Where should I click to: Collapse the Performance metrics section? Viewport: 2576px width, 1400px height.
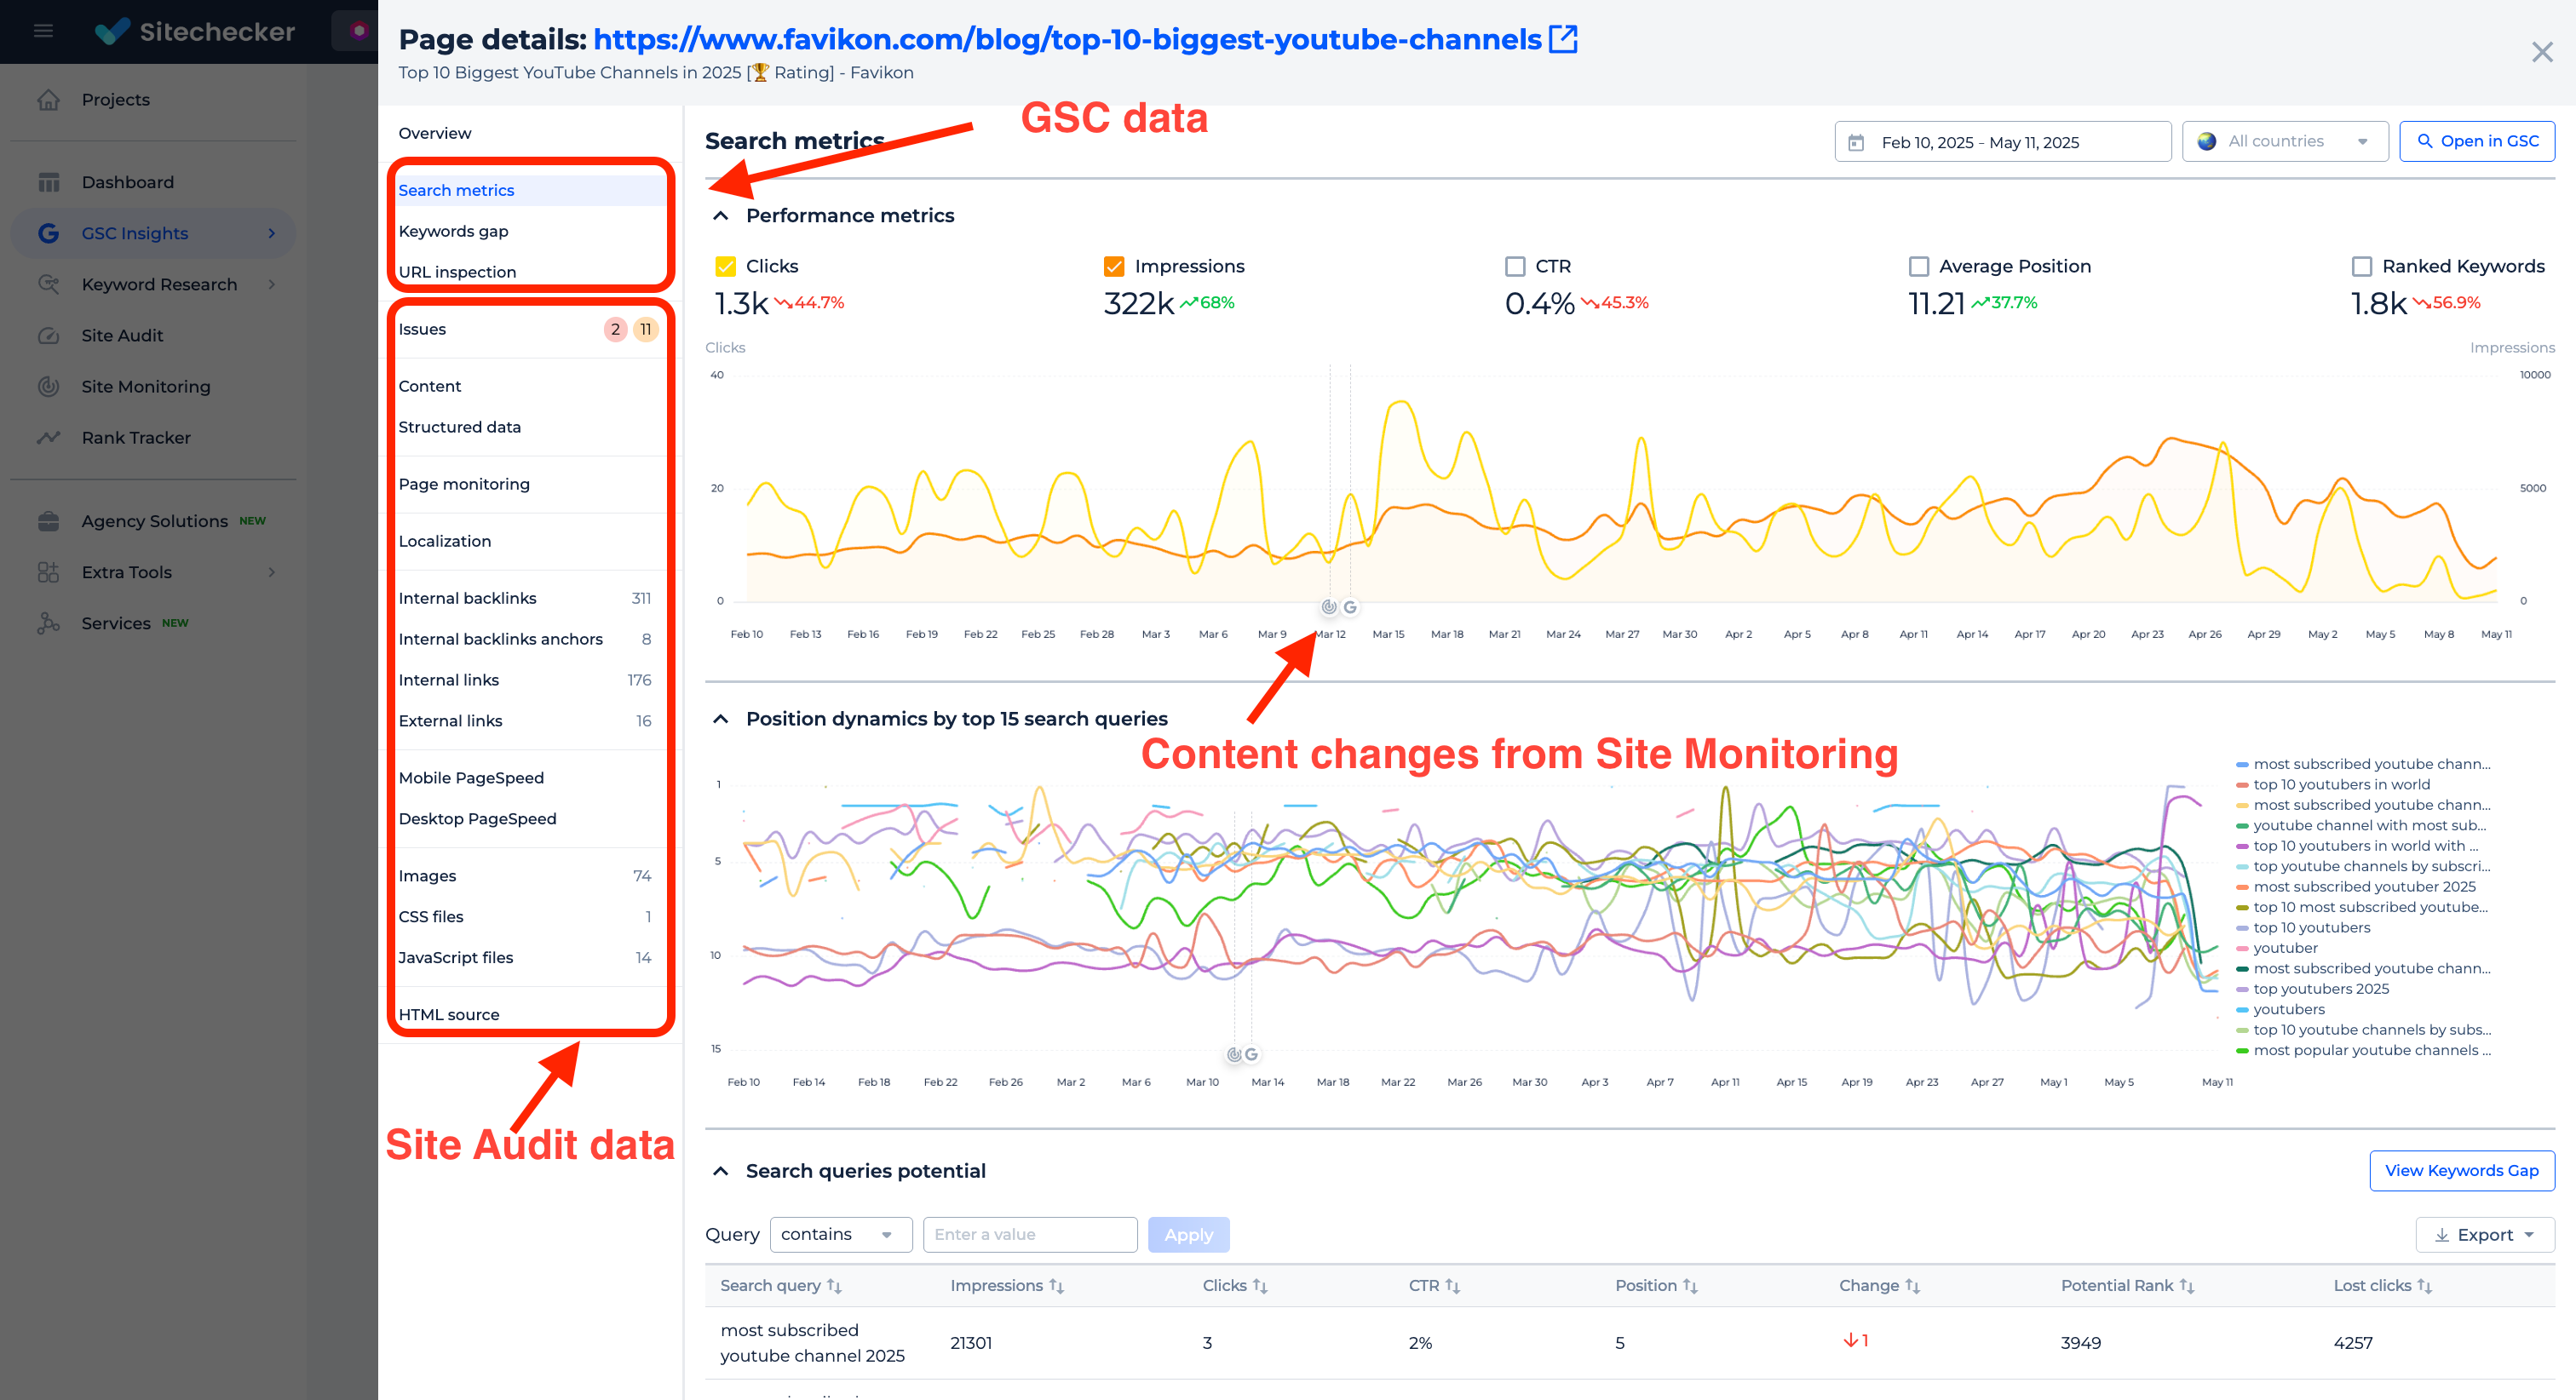720,215
